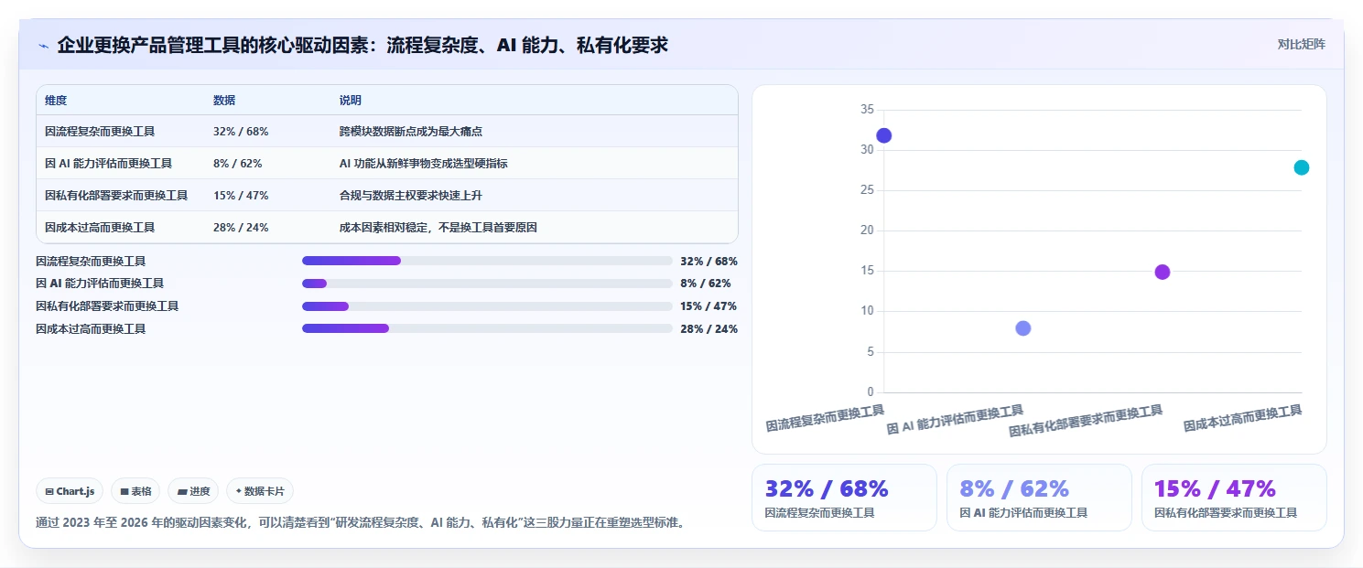Screen dimensions: 1363x568
Task: Click the 数据 column header
Action: pos(224,100)
